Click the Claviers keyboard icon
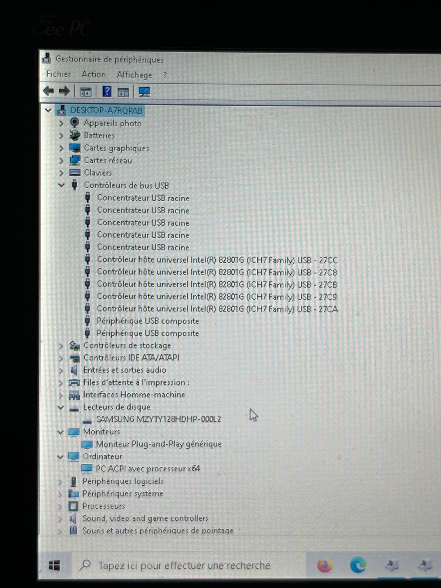Screen dimensions: 441x588 click(x=75, y=172)
